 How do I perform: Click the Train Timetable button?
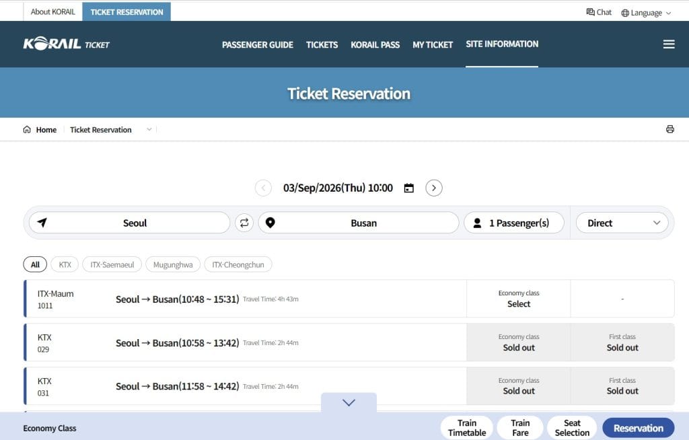click(467, 428)
